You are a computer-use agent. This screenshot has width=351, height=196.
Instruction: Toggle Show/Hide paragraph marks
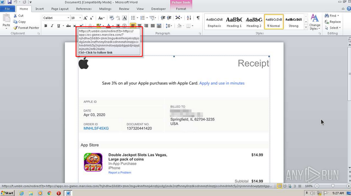[198, 18]
